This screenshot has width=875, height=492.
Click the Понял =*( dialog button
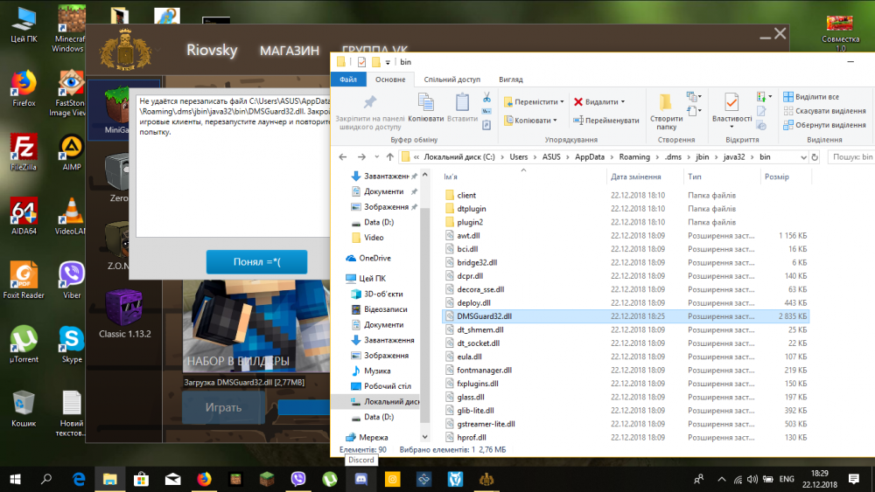click(256, 262)
